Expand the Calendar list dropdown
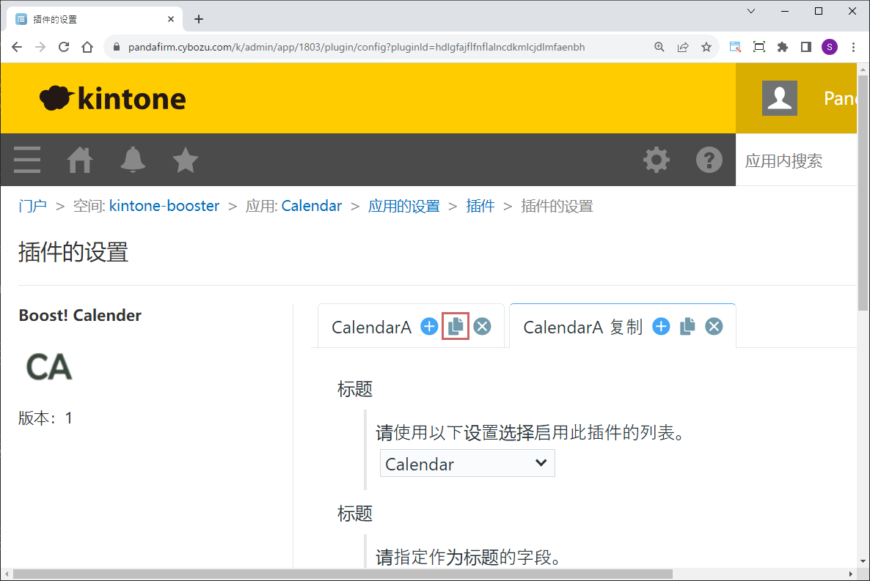Image resolution: width=870 pixels, height=581 pixels. point(467,464)
